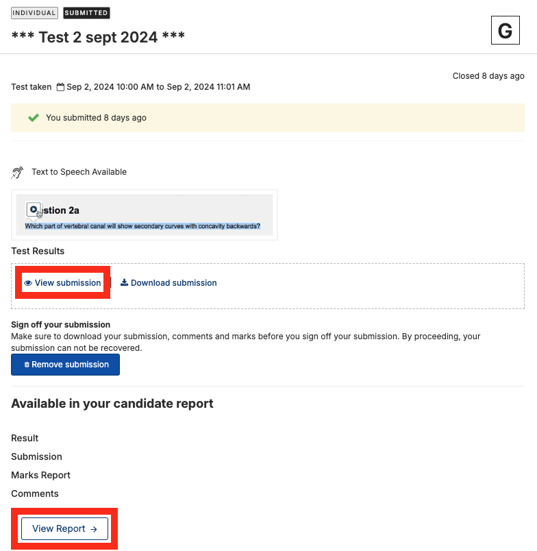Screen dimensions: 537x551
Task: Click the G avatar box
Action: coord(505,30)
